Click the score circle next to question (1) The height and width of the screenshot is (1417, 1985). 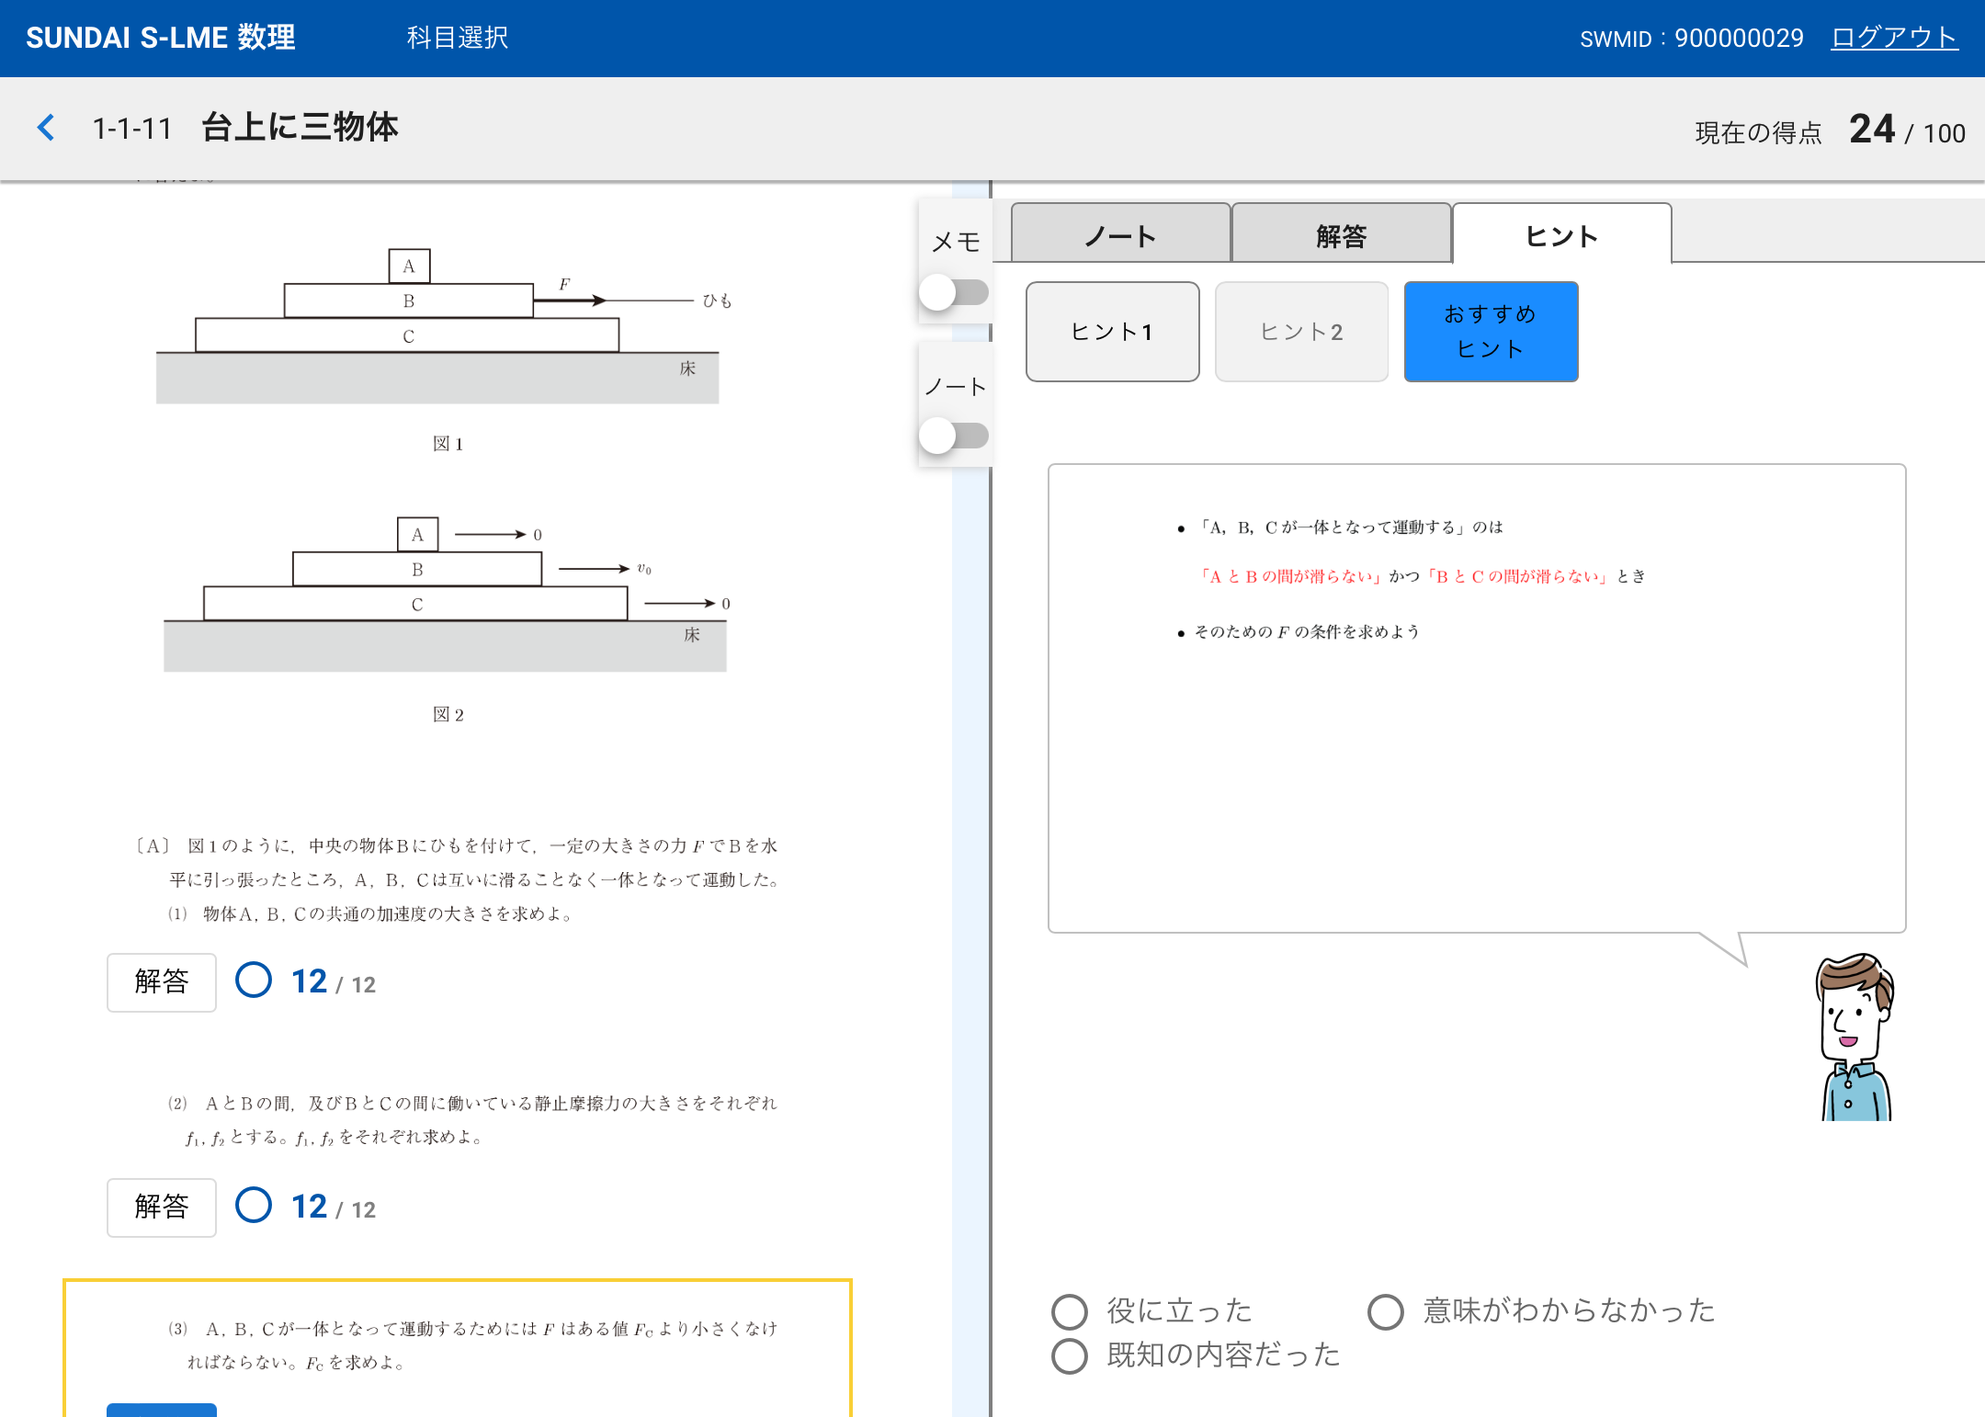pos(254,981)
